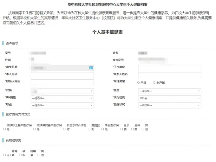The width and height of the screenshot is (216, 162).
Task: Open the 血型 dropdown
Action: [x=170, y=91]
